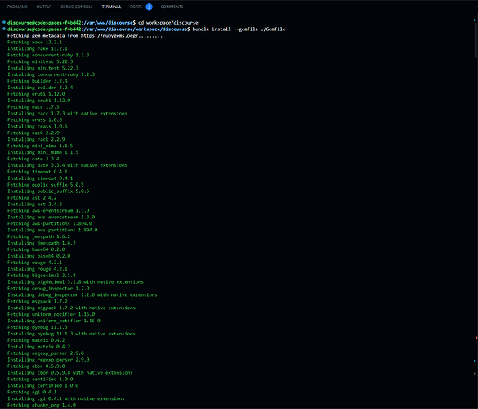This screenshot has width=478, height=409.
Task: Click 'Installing minitest 5.22.3' line
Action: pos(42,68)
